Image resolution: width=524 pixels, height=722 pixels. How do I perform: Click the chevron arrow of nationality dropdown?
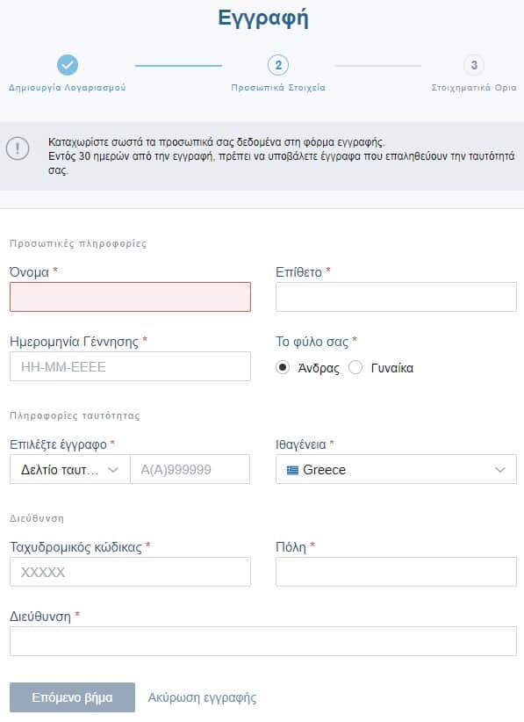pos(500,470)
